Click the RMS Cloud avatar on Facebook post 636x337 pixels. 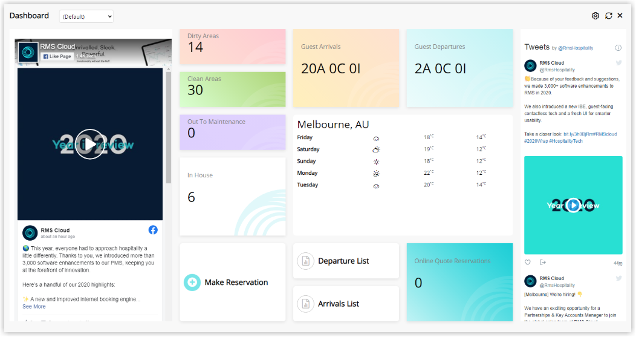pos(30,233)
